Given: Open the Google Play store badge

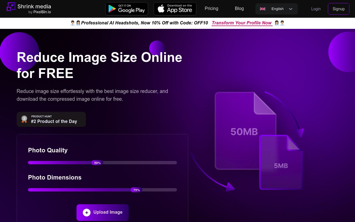Looking at the screenshot, I should (x=127, y=9).
